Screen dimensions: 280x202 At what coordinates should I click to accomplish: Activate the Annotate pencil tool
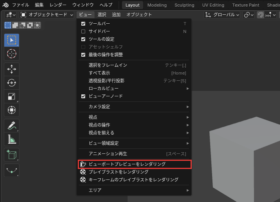coord(12,125)
